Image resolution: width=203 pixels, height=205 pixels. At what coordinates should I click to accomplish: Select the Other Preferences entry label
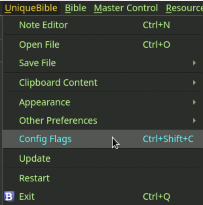[x=58, y=121]
